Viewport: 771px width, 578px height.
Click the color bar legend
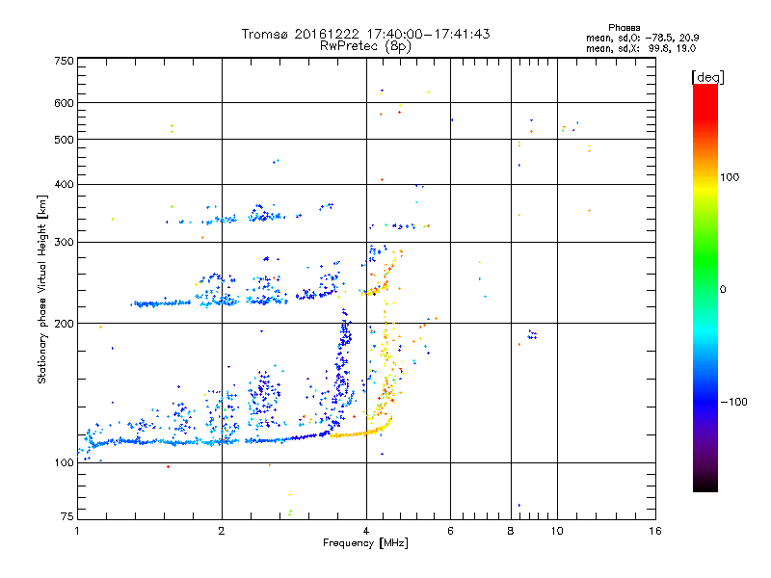pos(705,287)
